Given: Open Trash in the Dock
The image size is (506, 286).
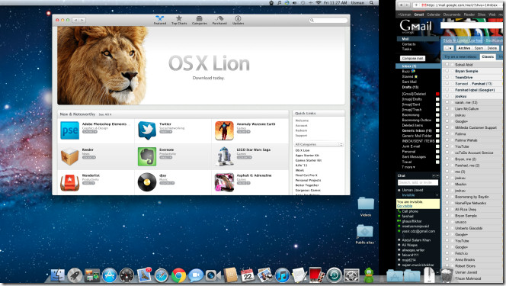Looking at the screenshot, I should [x=447, y=275].
